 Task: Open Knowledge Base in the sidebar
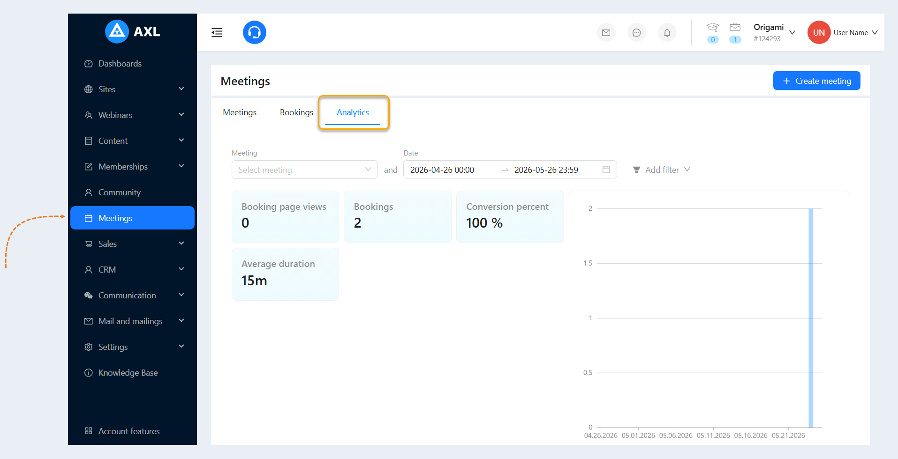[132, 373]
